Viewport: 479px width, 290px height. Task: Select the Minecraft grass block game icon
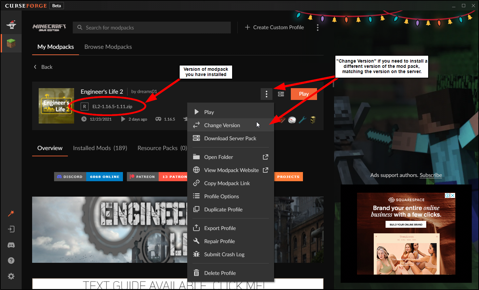tap(11, 43)
